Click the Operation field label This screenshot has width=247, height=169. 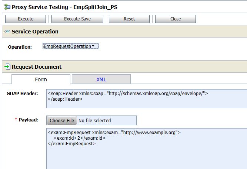click(x=20, y=47)
